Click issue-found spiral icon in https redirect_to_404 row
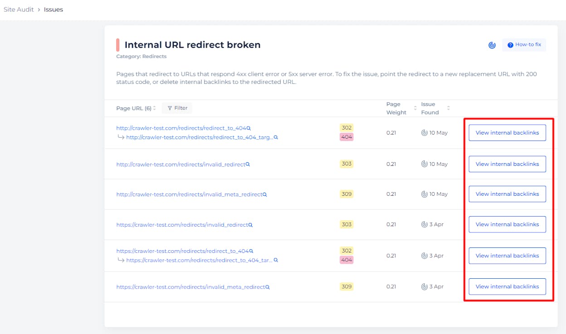The image size is (566, 334). (424, 256)
